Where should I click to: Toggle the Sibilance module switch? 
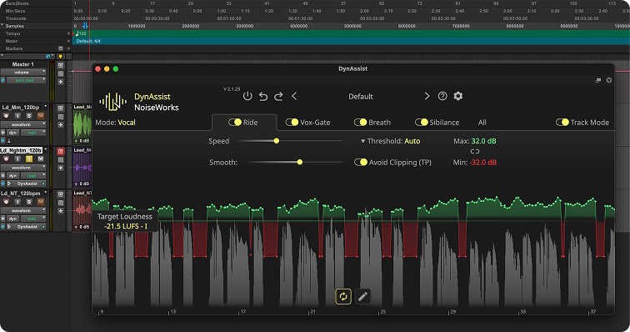[x=422, y=123]
